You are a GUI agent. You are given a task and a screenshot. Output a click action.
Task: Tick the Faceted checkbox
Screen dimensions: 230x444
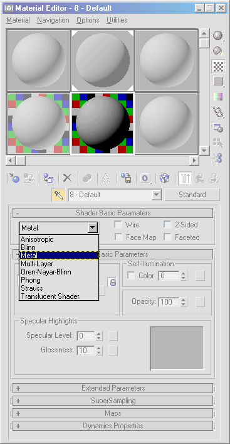(x=168, y=237)
